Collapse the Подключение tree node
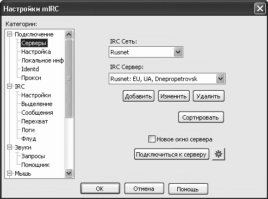This screenshot has height=199, width=268. click(9, 34)
